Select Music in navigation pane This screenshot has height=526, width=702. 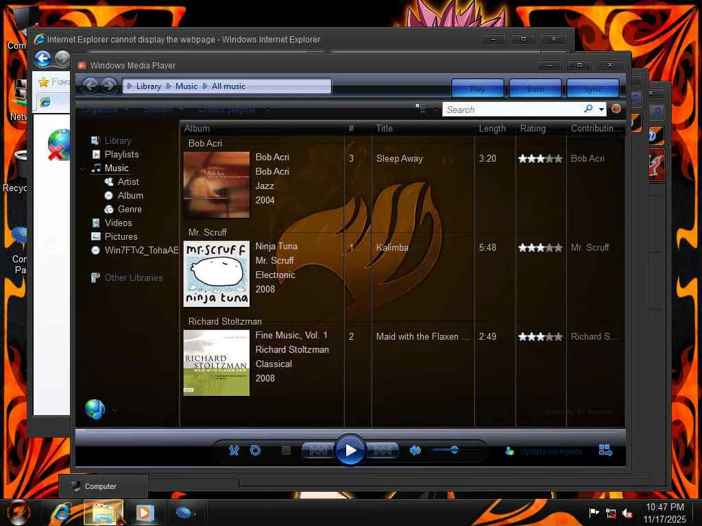pyautogui.click(x=117, y=168)
